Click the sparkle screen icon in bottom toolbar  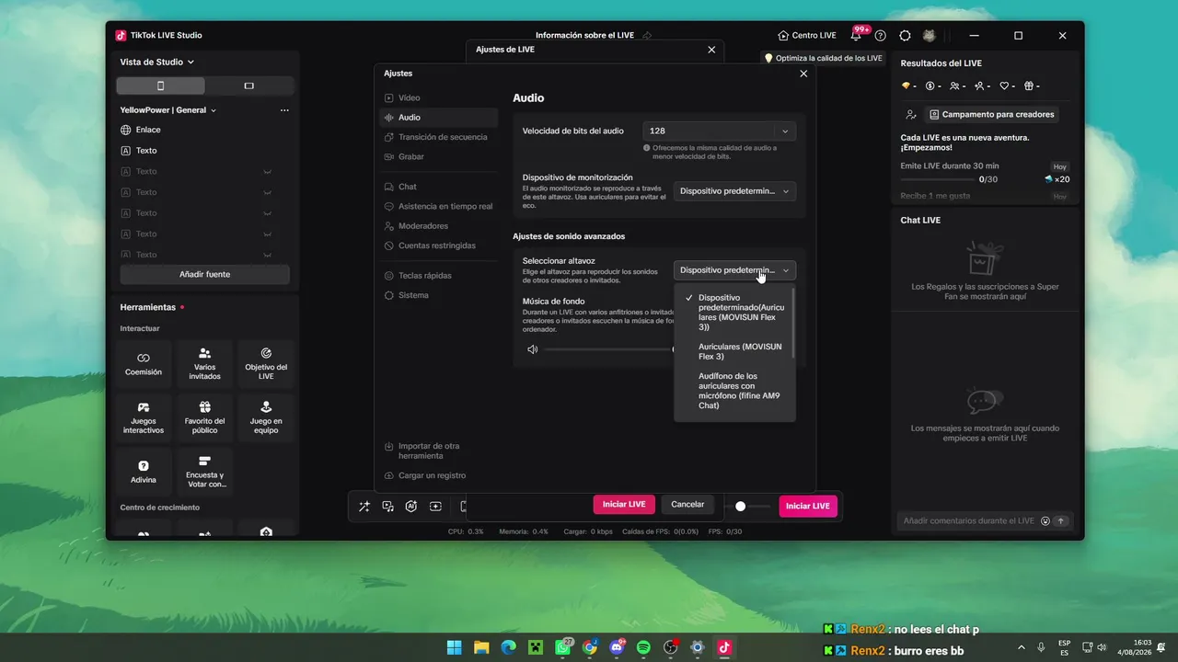435,506
